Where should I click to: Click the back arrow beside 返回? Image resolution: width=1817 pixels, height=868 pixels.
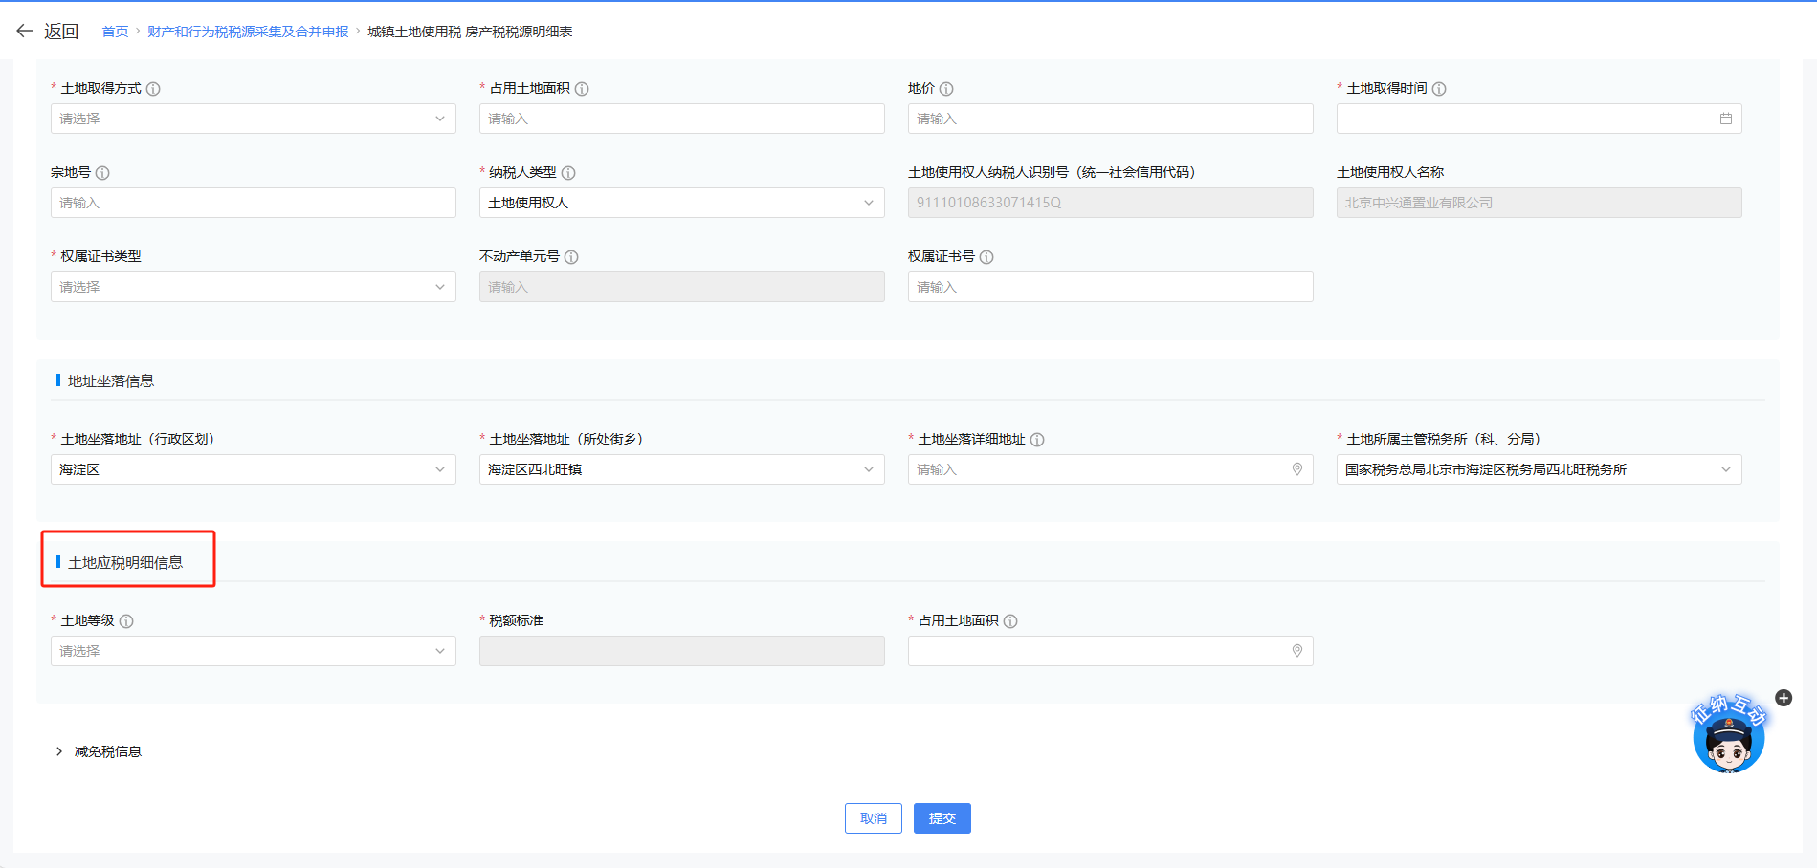coord(24,30)
